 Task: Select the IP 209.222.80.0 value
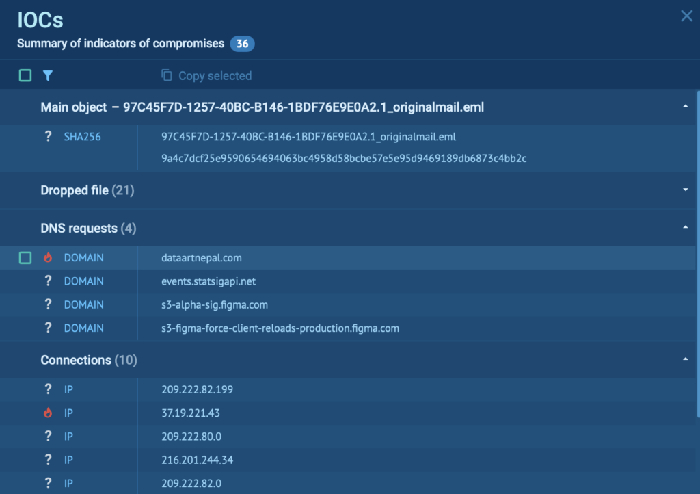point(191,437)
